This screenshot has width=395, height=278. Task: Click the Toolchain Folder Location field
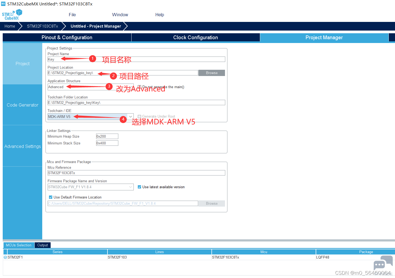click(136, 103)
